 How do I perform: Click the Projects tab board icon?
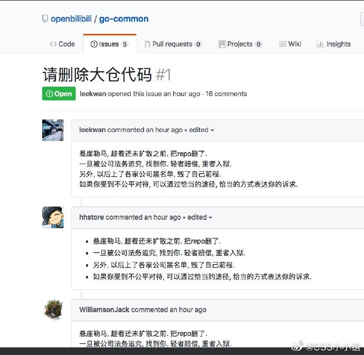[x=222, y=44]
